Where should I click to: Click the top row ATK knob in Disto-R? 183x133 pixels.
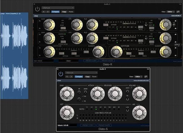pyautogui.click(x=77, y=24)
